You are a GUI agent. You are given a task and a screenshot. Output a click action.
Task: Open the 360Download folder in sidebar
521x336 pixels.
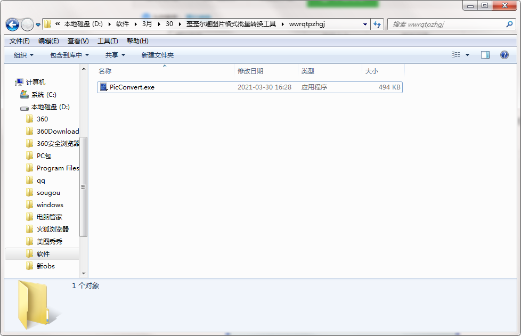58,131
